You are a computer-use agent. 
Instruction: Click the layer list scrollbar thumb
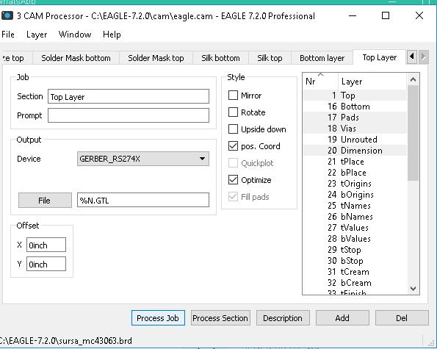coord(413,133)
